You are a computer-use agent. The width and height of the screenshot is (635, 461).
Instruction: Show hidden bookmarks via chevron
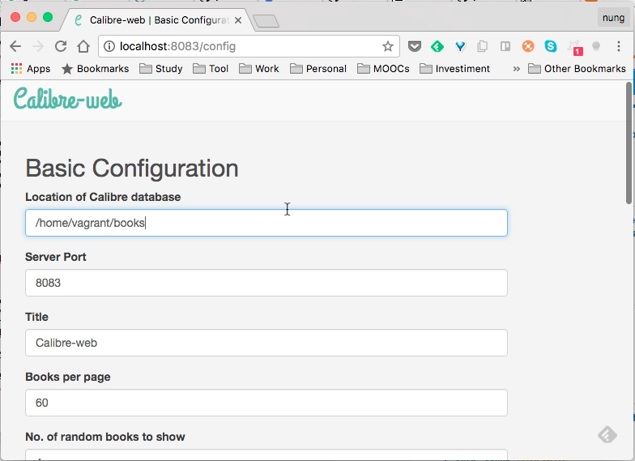point(517,69)
